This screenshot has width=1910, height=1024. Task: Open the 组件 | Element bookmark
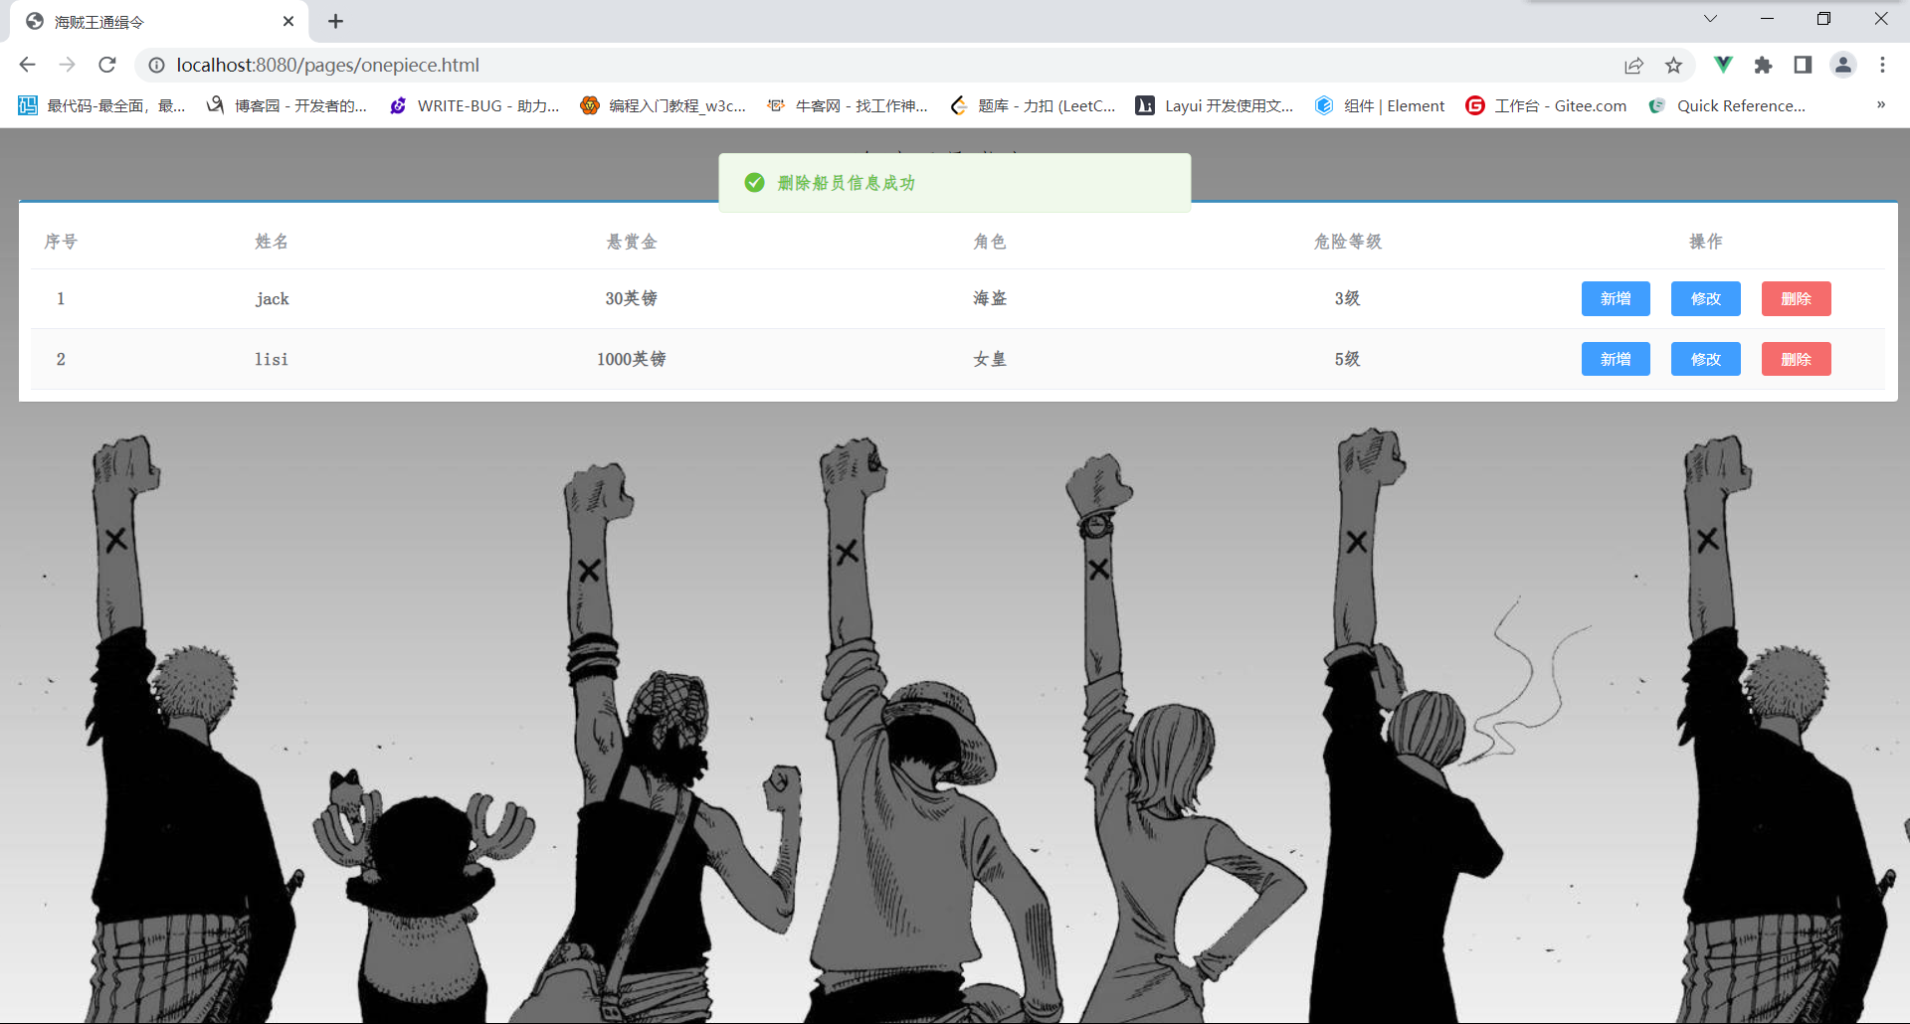click(x=1380, y=105)
